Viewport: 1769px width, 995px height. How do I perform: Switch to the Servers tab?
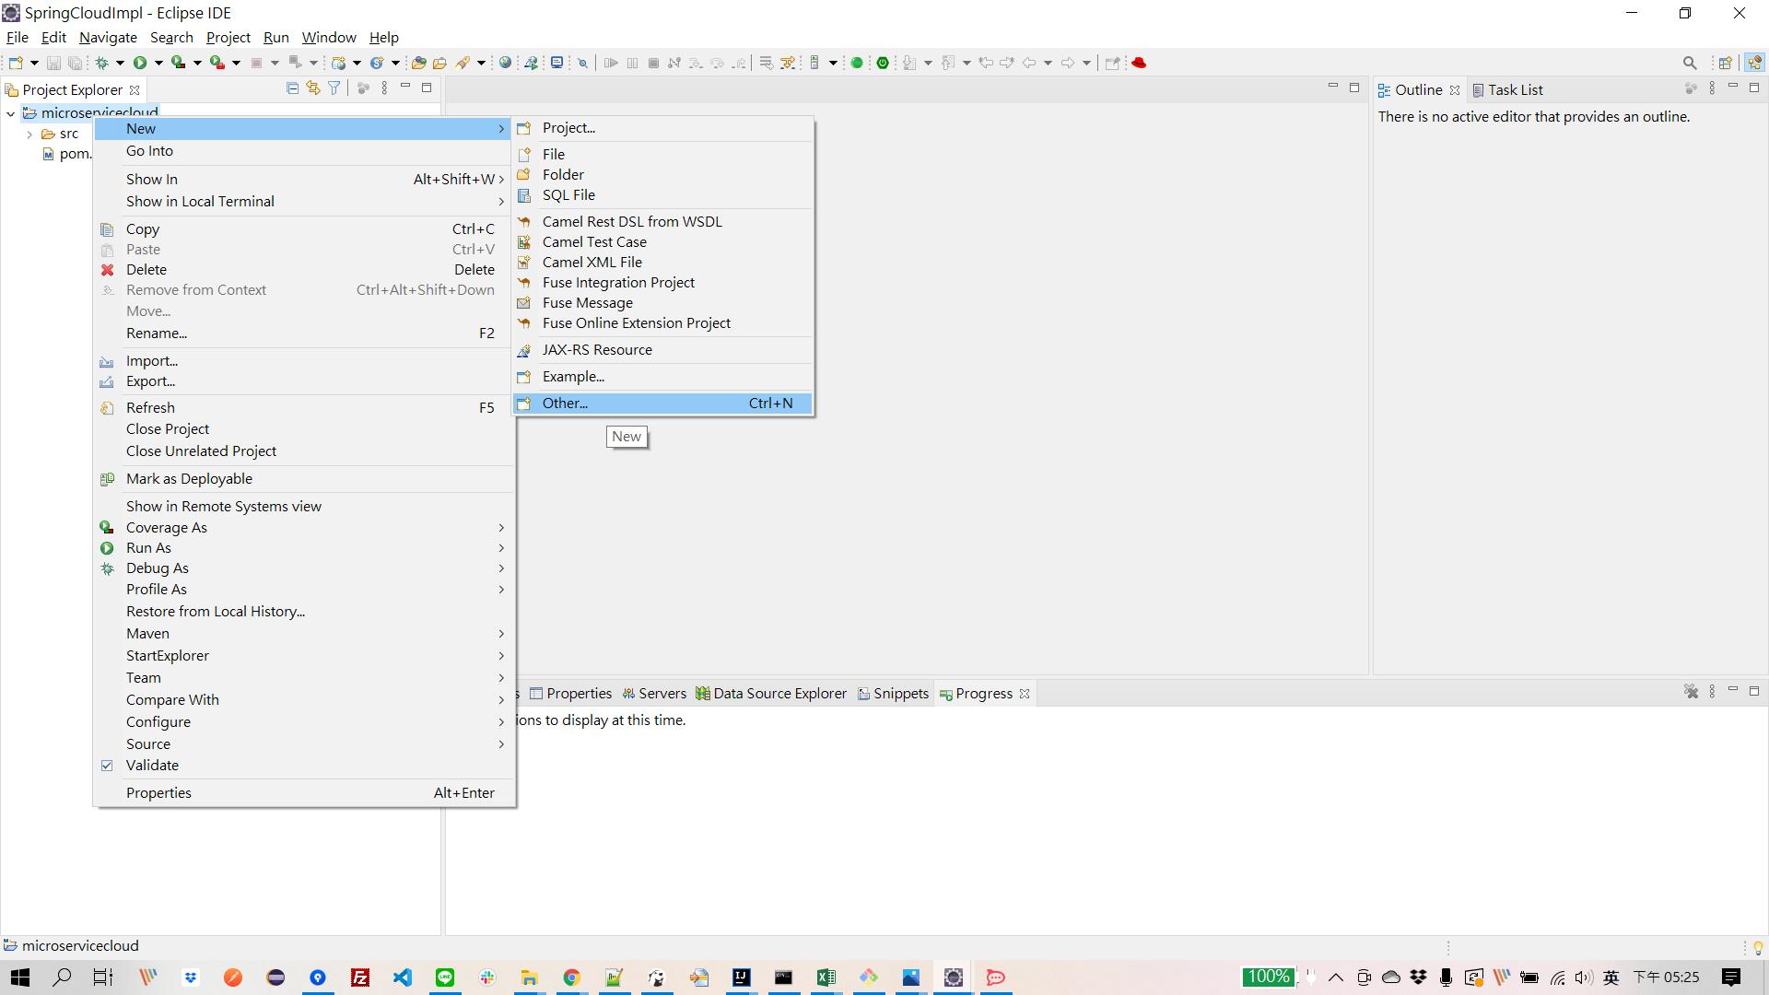coord(654,694)
